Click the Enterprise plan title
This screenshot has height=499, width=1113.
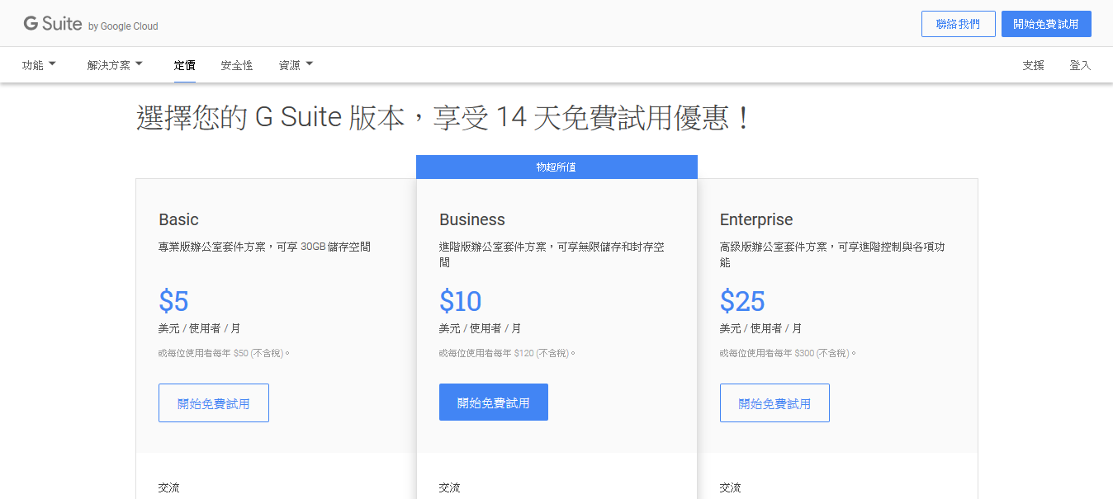[756, 219]
